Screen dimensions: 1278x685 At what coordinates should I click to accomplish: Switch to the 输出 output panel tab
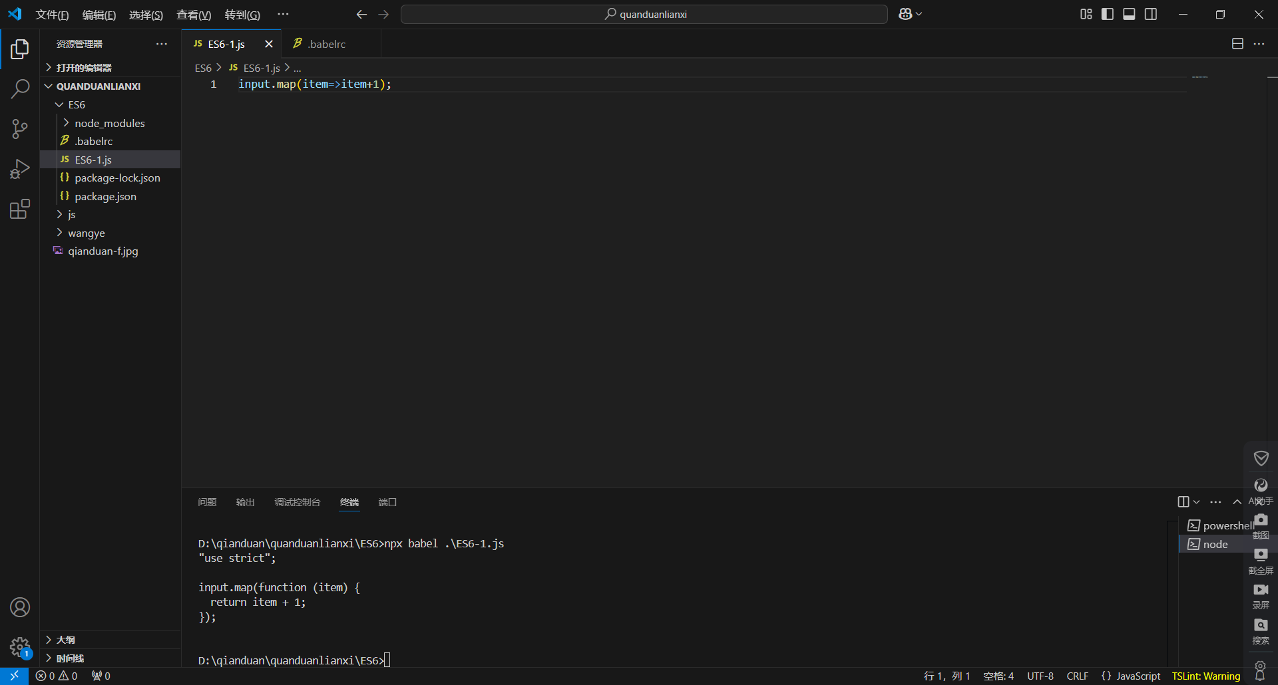(x=246, y=502)
